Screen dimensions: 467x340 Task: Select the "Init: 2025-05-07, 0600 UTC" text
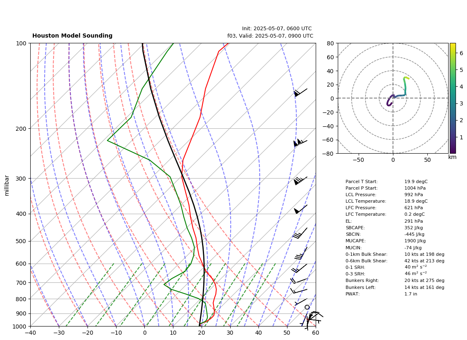click(277, 29)
